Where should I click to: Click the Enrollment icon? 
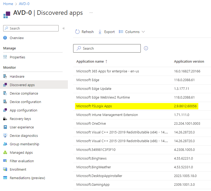(5, 169)
